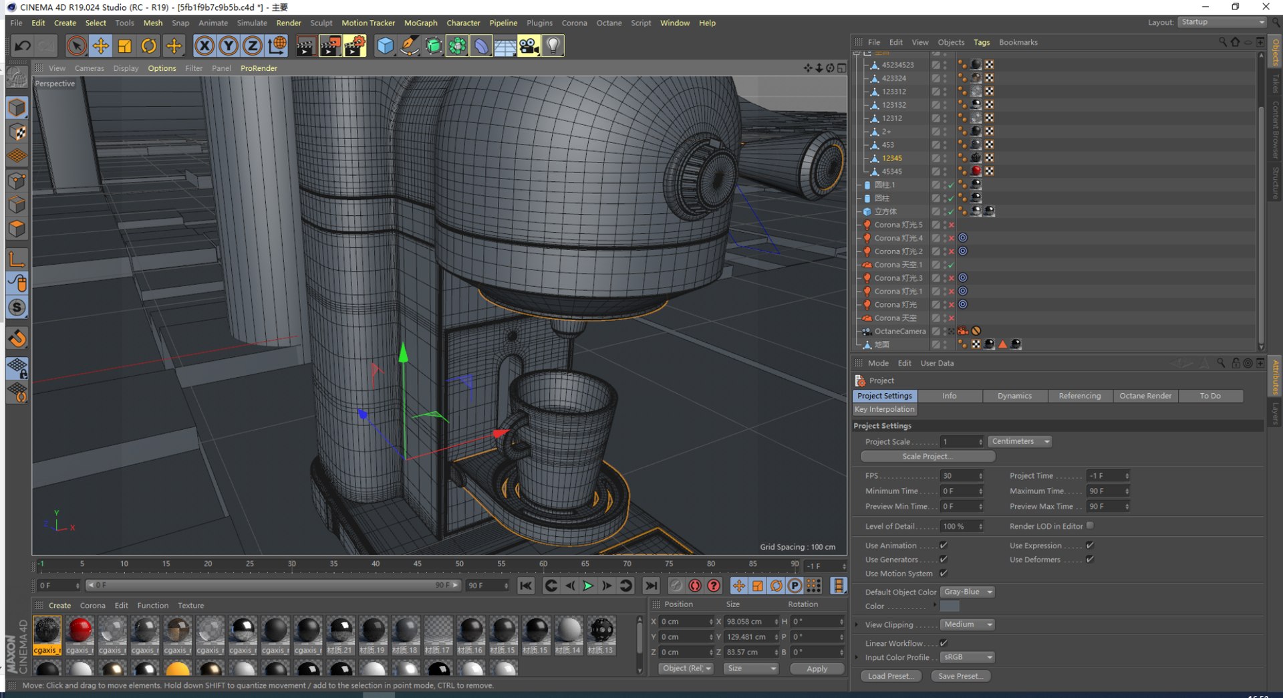The image size is (1283, 698).
Task: Play the animation forward
Action: [588, 586]
